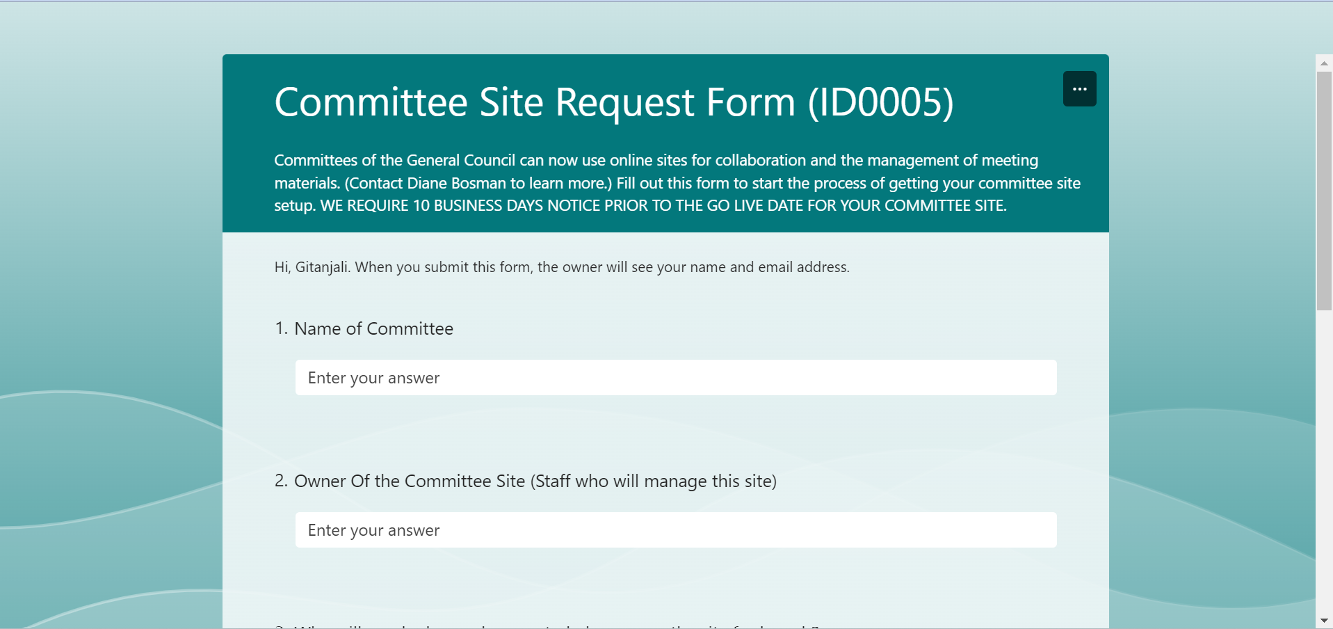Click the 'Owner Of the Committee Site' question label
Image resolution: width=1333 pixels, height=629 pixels.
[412, 481]
